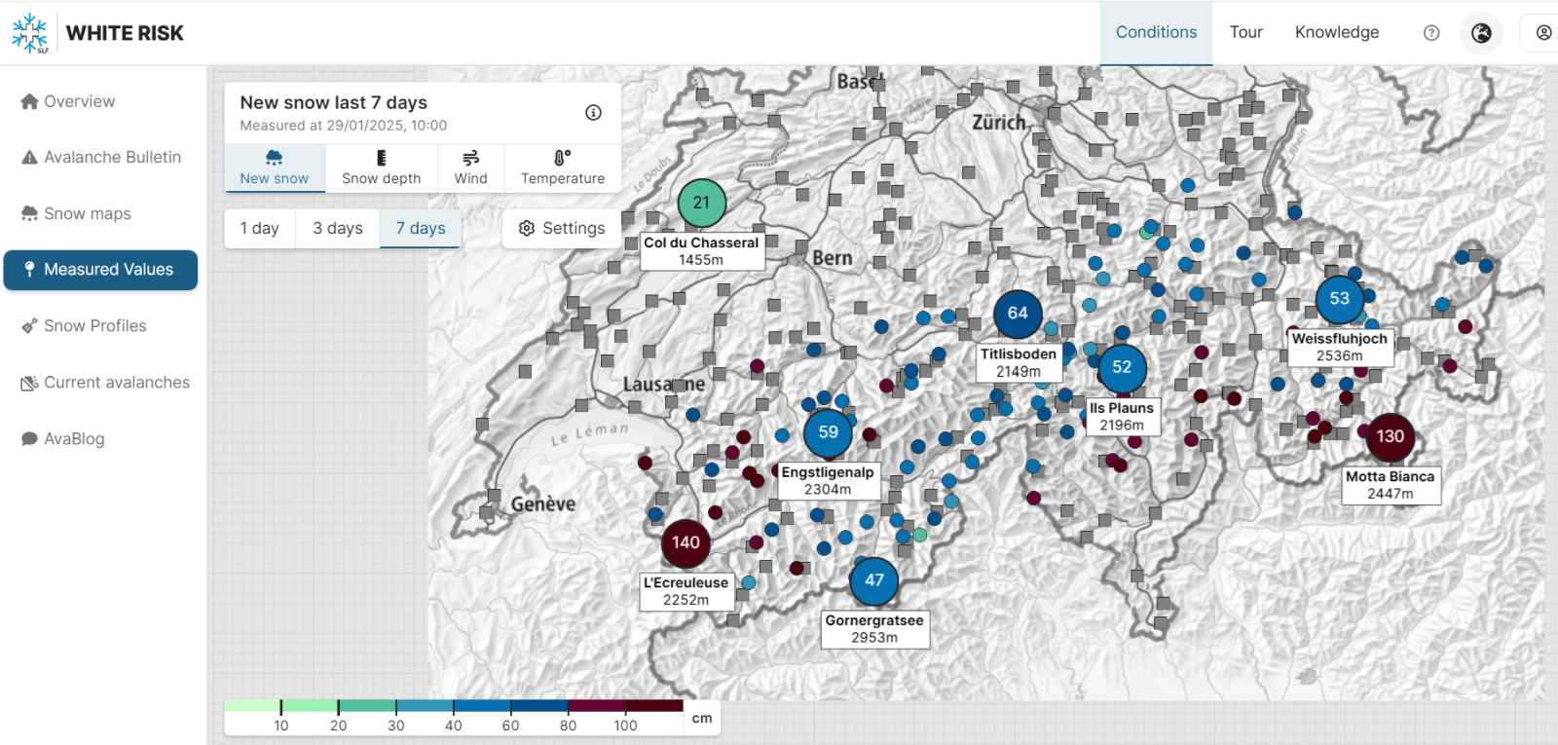Screen dimensions: 1558x745
Task: Click the L'Ecreuleuse 140 marker
Action: [x=686, y=542]
